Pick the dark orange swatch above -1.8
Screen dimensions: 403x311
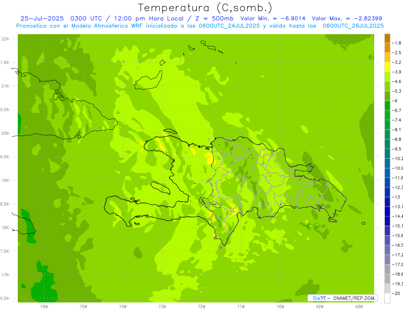pyautogui.click(x=387, y=38)
